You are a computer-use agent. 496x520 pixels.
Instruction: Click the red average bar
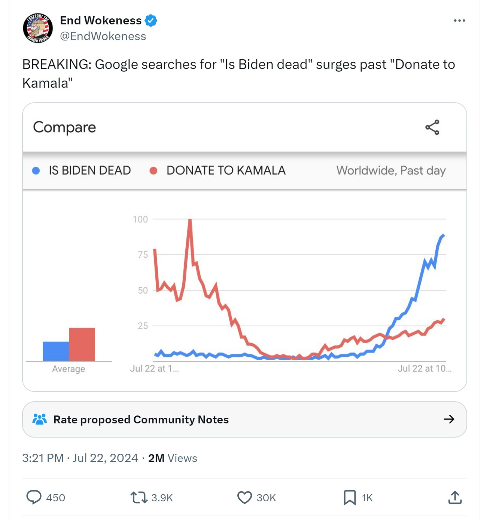[x=82, y=344]
